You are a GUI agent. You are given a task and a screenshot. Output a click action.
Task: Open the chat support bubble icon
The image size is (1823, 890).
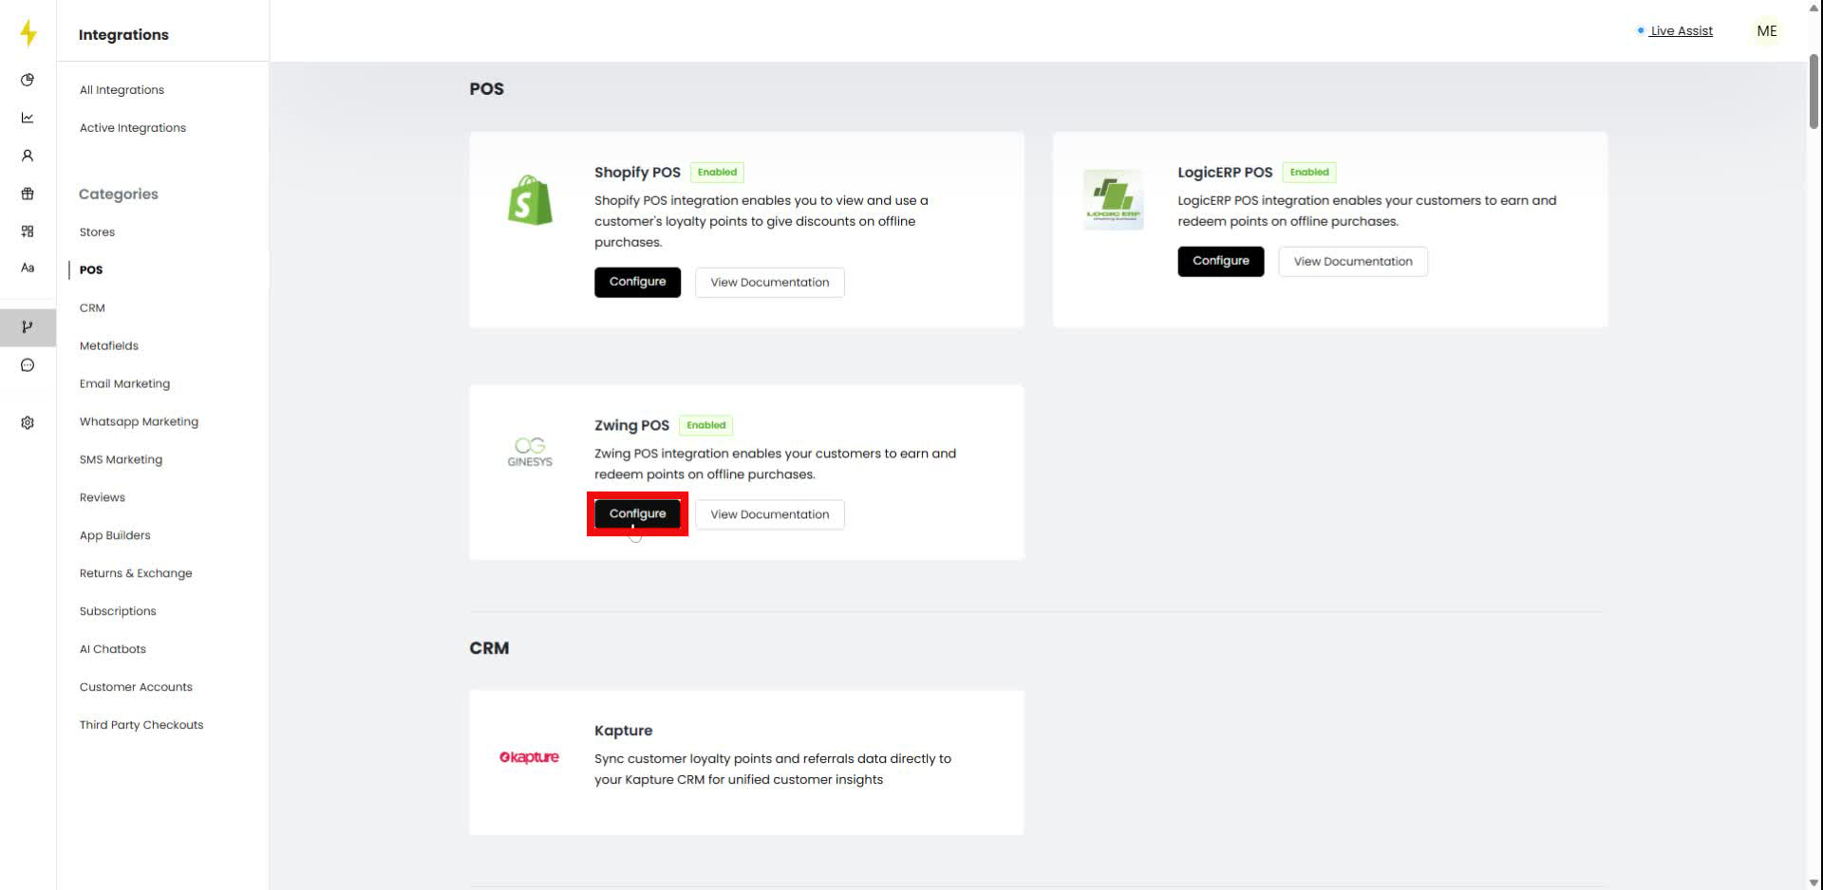(28, 364)
